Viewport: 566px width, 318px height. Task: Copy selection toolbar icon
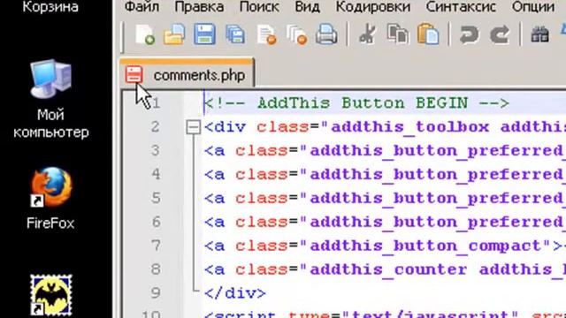click(397, 34)
